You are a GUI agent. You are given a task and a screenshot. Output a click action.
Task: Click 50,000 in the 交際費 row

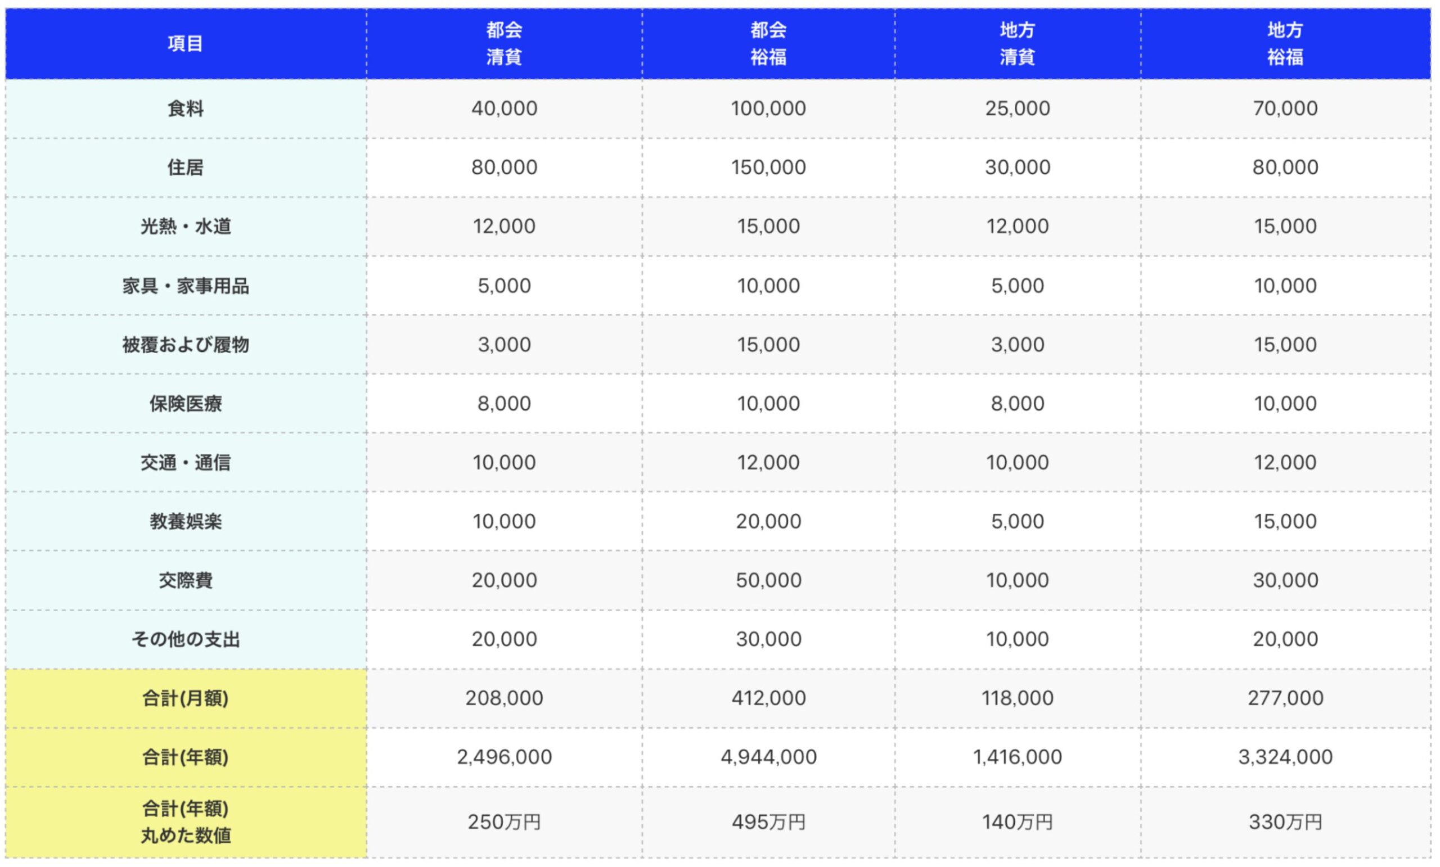click(768, 580)
